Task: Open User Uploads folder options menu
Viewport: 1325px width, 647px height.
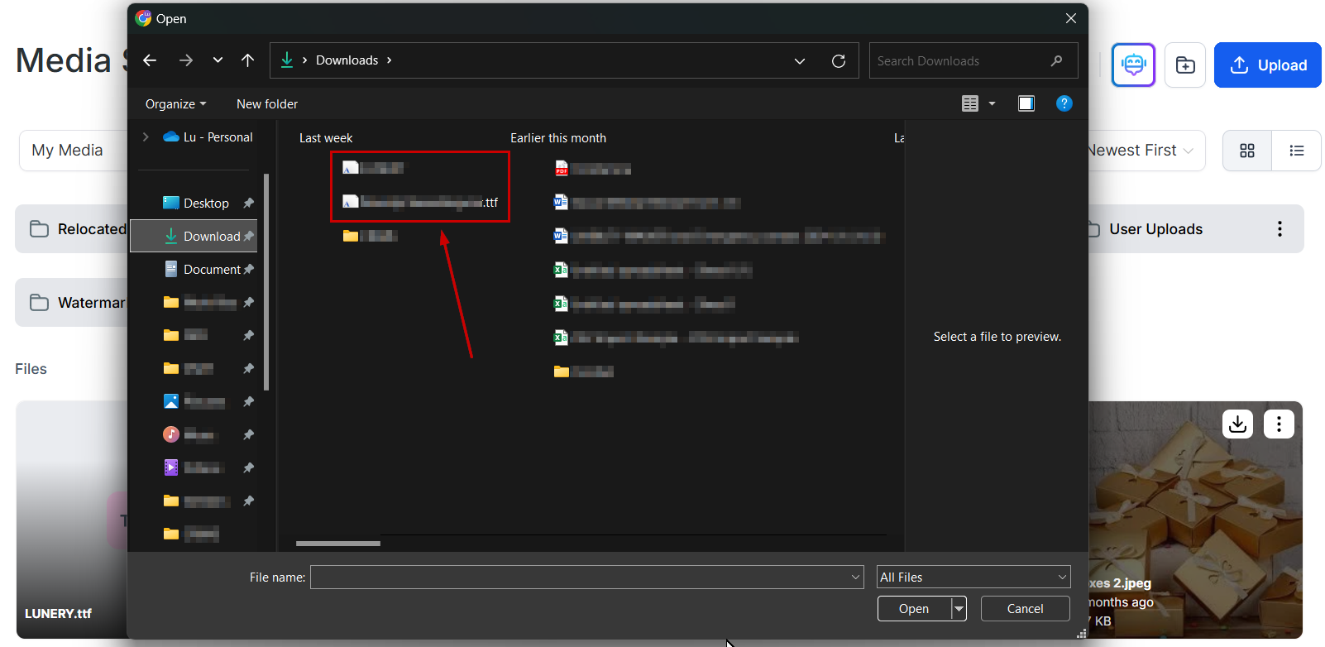Action: [x=1280, y=229]
